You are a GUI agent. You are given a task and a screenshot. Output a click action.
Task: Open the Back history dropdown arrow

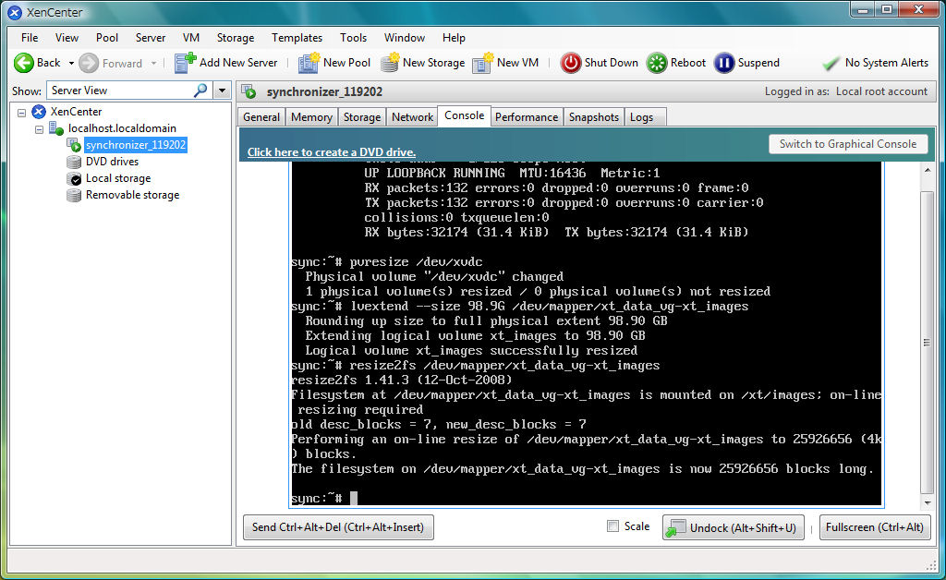pos(71,63)
